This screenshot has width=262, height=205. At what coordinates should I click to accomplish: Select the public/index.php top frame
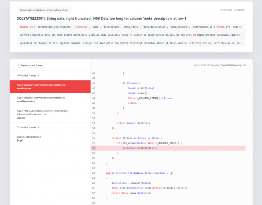pyautogui.click(x=50, y=139)
